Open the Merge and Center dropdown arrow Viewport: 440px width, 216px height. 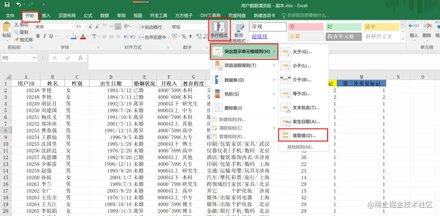168,37
